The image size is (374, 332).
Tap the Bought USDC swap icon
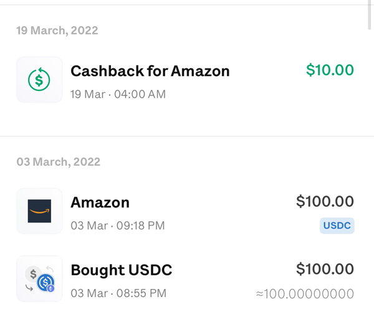click(39, 278)
